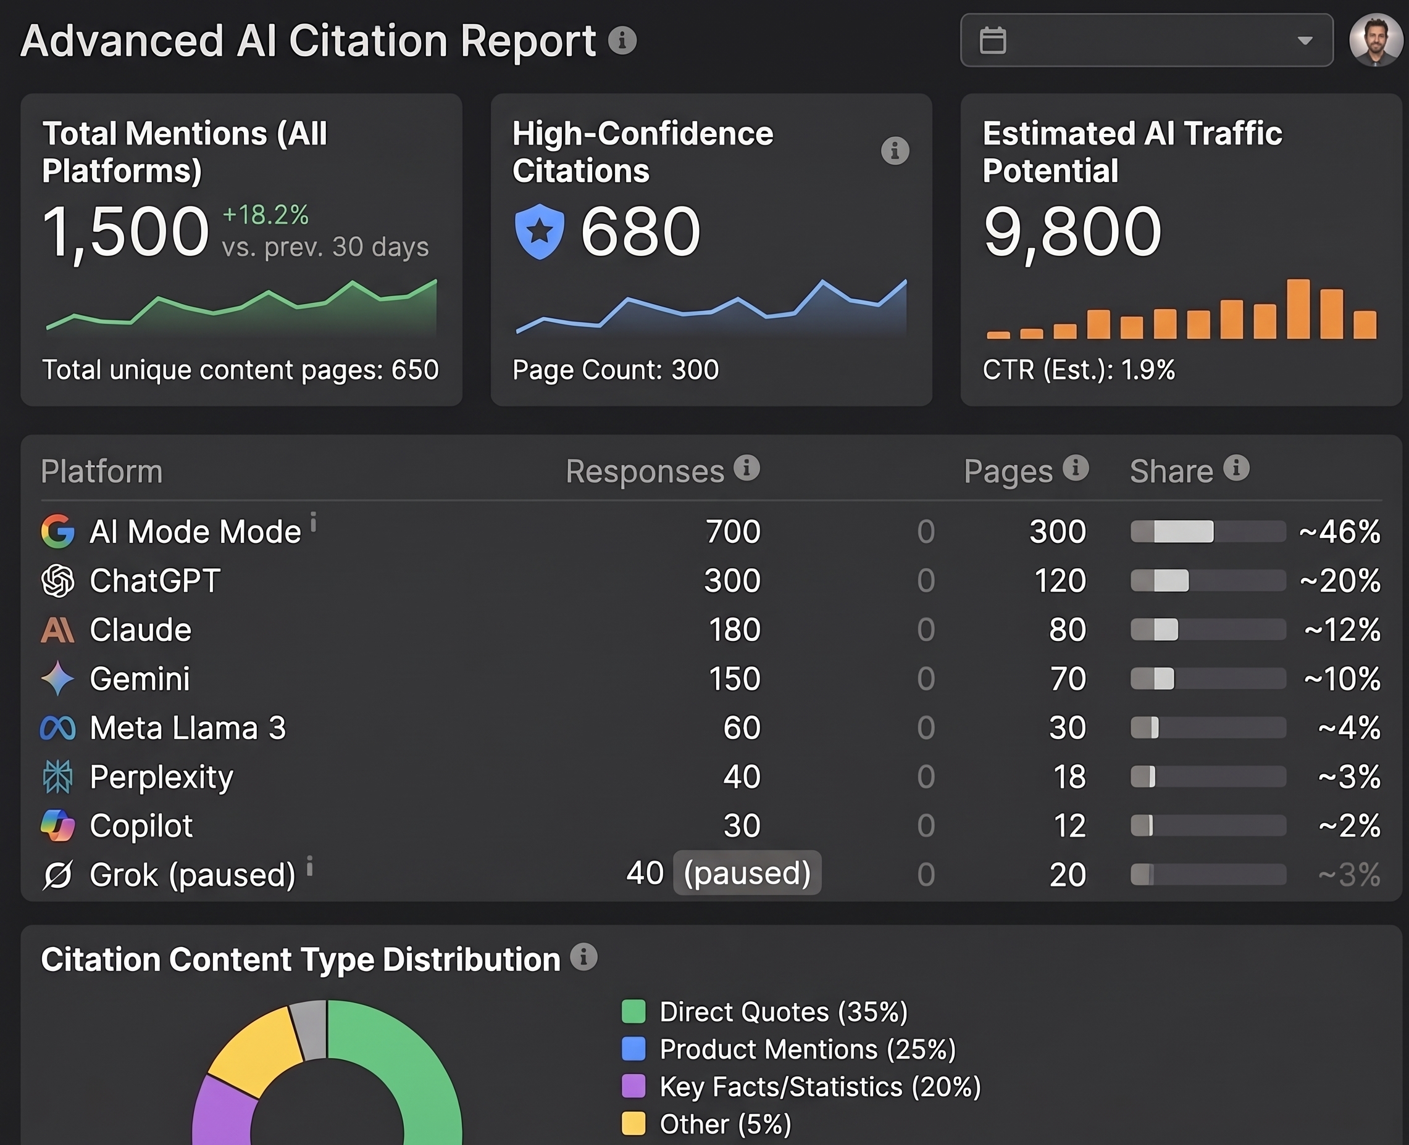Screen dimensions: 1409x1145
Task: Click the ~12% share value for Claude
Action: tap(1342, 630)
